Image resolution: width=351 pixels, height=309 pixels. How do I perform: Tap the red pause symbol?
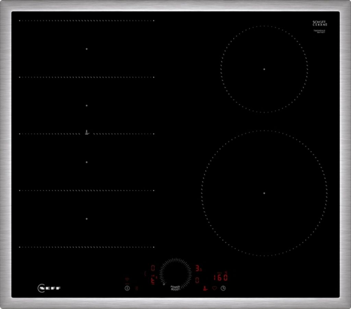coord(136,288)
